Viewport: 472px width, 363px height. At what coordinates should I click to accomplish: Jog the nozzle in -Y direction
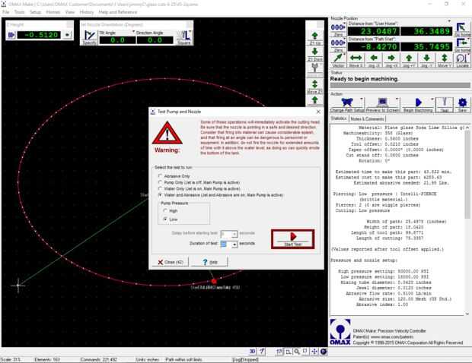426,60
